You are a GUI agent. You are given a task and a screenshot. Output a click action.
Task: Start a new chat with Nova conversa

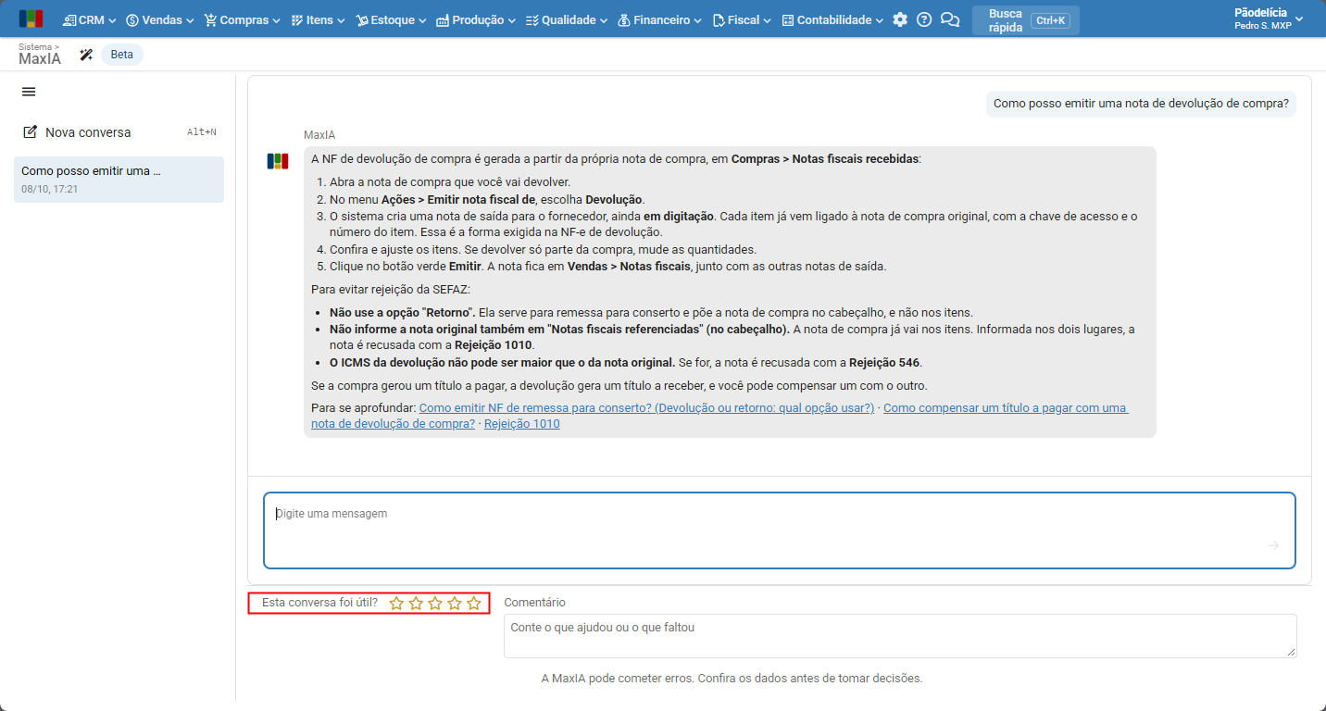coord(119,132)
